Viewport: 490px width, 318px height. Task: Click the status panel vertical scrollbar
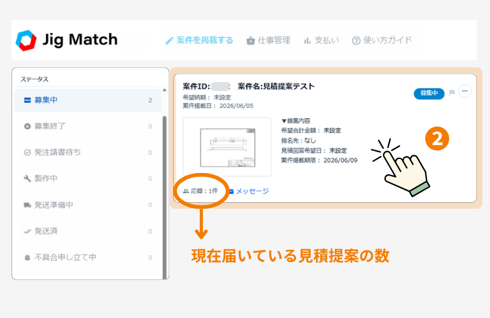point(164,197)
